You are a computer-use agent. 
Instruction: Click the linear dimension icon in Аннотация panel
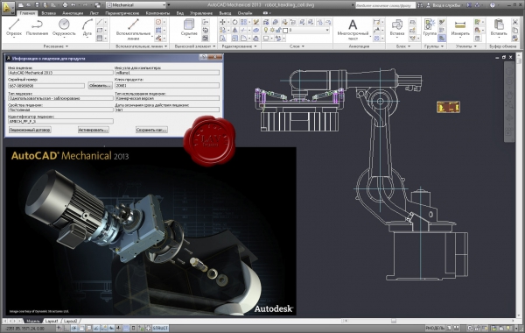coord(376,22)
